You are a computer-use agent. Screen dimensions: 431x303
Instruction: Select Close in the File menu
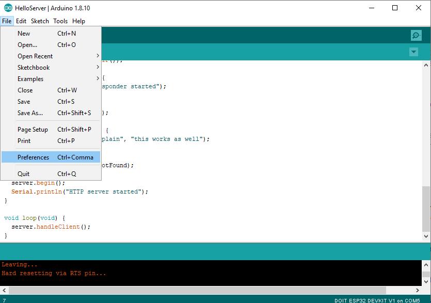click(51, 90)
